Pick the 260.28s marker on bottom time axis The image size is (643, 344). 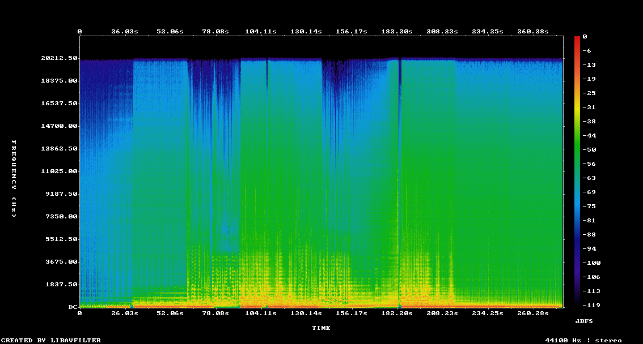pyautogui.click(x=533, y=313)
